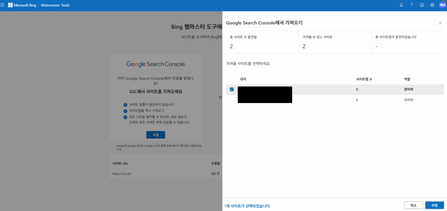
Task: Click the 수입 button under Google Search Console card
Action: (x=156, y=135)
